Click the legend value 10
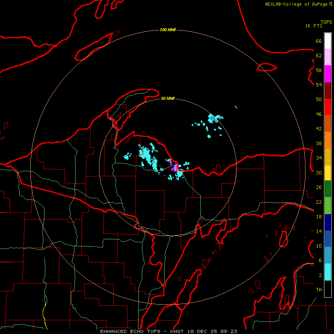Screen dimensions: 334x334 (319, 246)
